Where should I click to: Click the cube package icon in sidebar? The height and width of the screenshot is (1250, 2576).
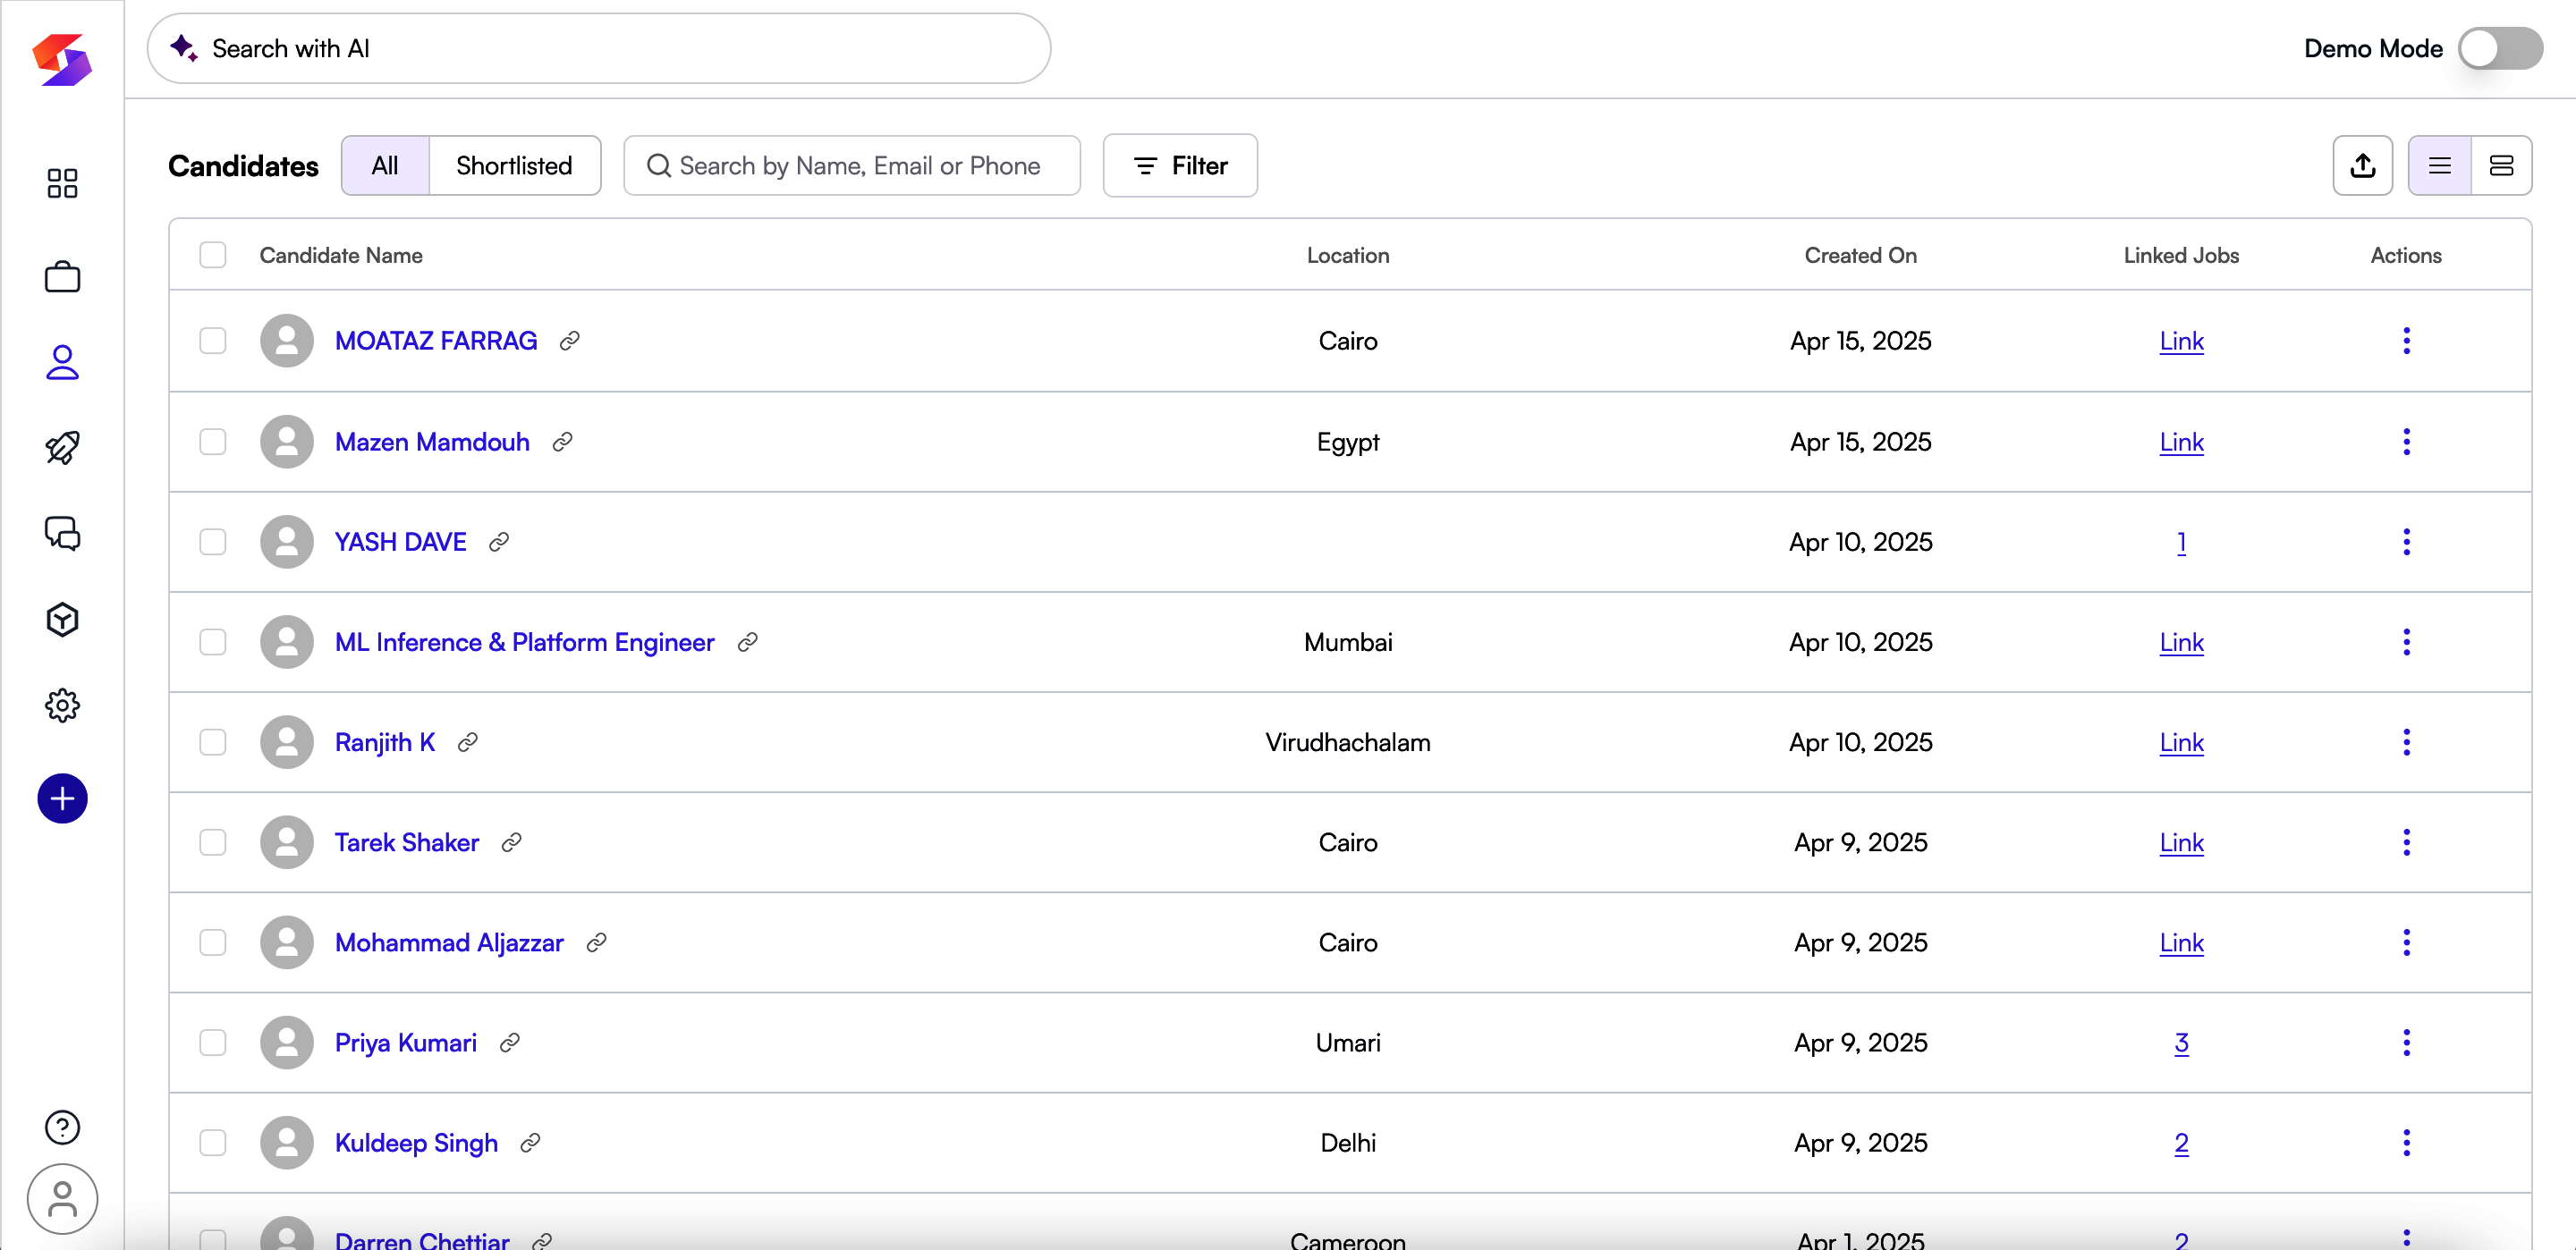(x=62, y=620)
